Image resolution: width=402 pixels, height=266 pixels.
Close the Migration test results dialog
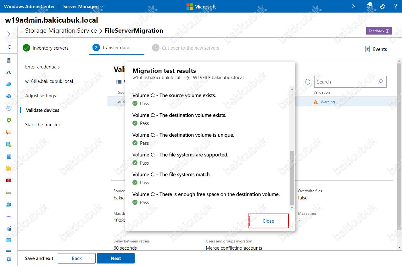pos(268,221)
